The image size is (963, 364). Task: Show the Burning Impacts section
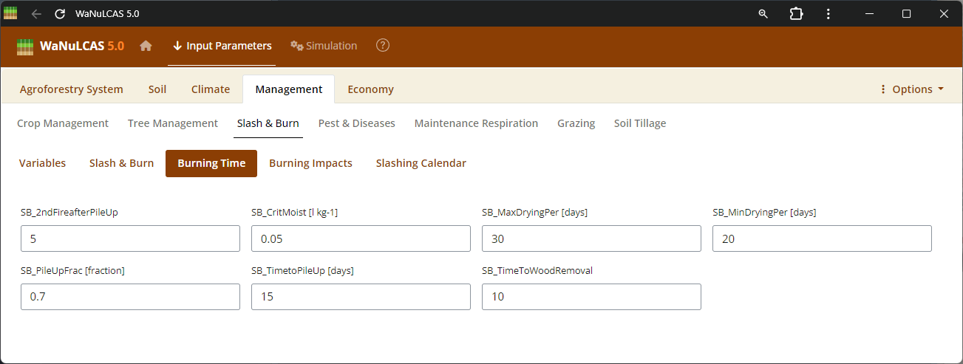pyautogui.click(x=310, y=163)
